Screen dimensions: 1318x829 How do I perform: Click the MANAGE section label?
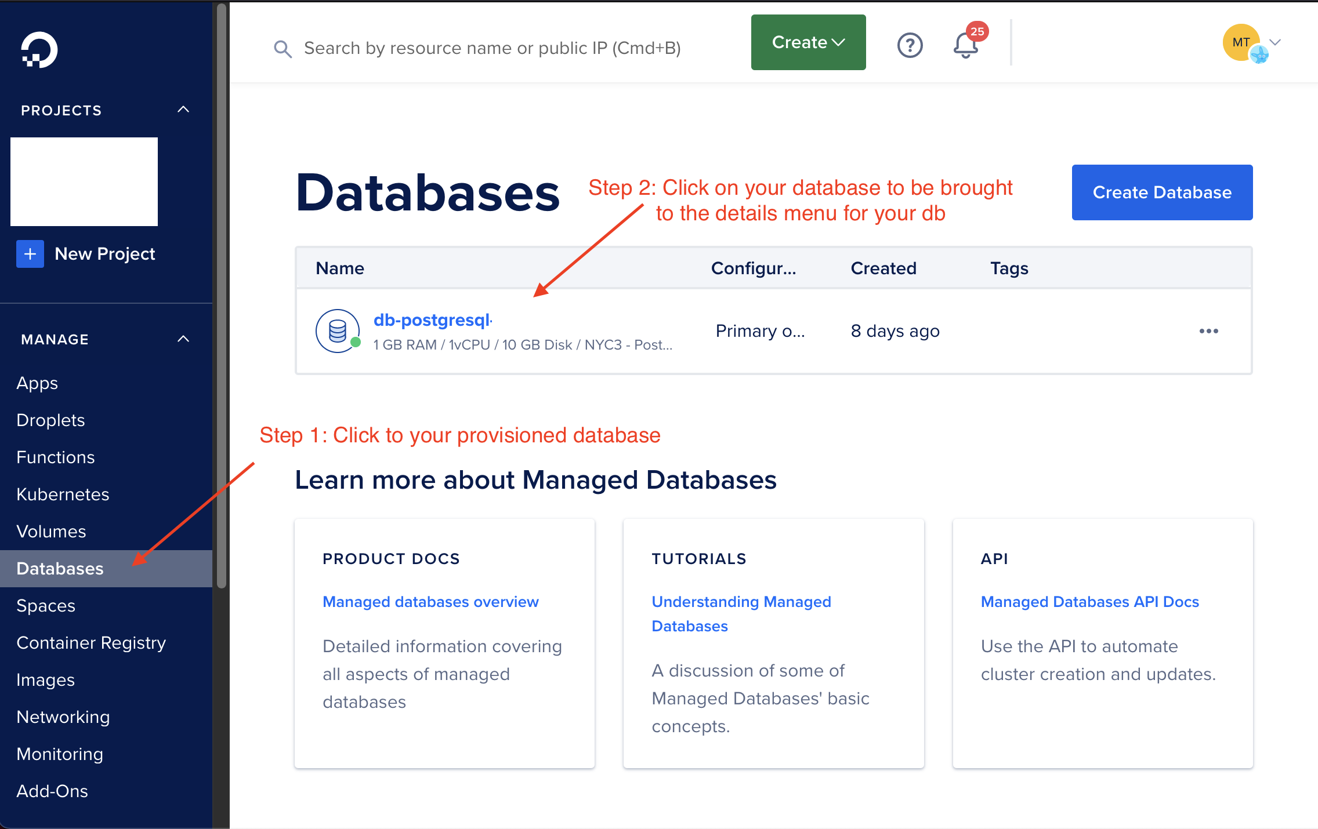[x=55, y=340]
